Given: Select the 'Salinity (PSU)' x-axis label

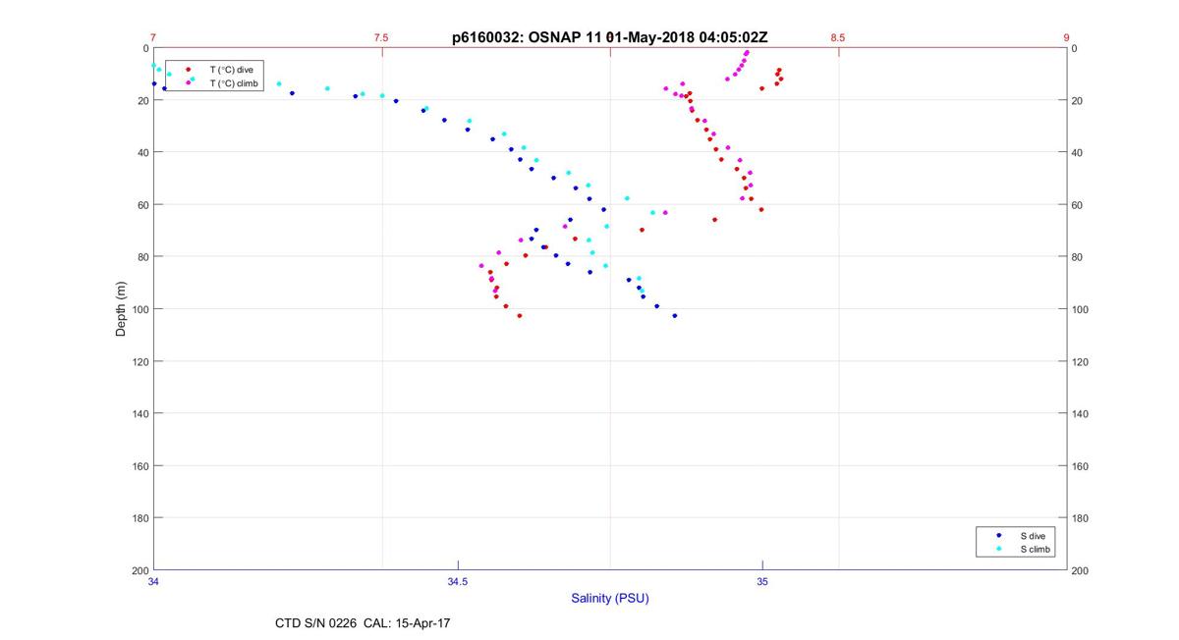Looking at the screenshot, I should tap(609, 599).
